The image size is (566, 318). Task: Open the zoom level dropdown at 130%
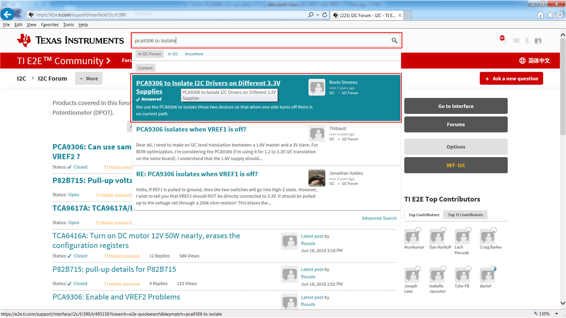556,314
